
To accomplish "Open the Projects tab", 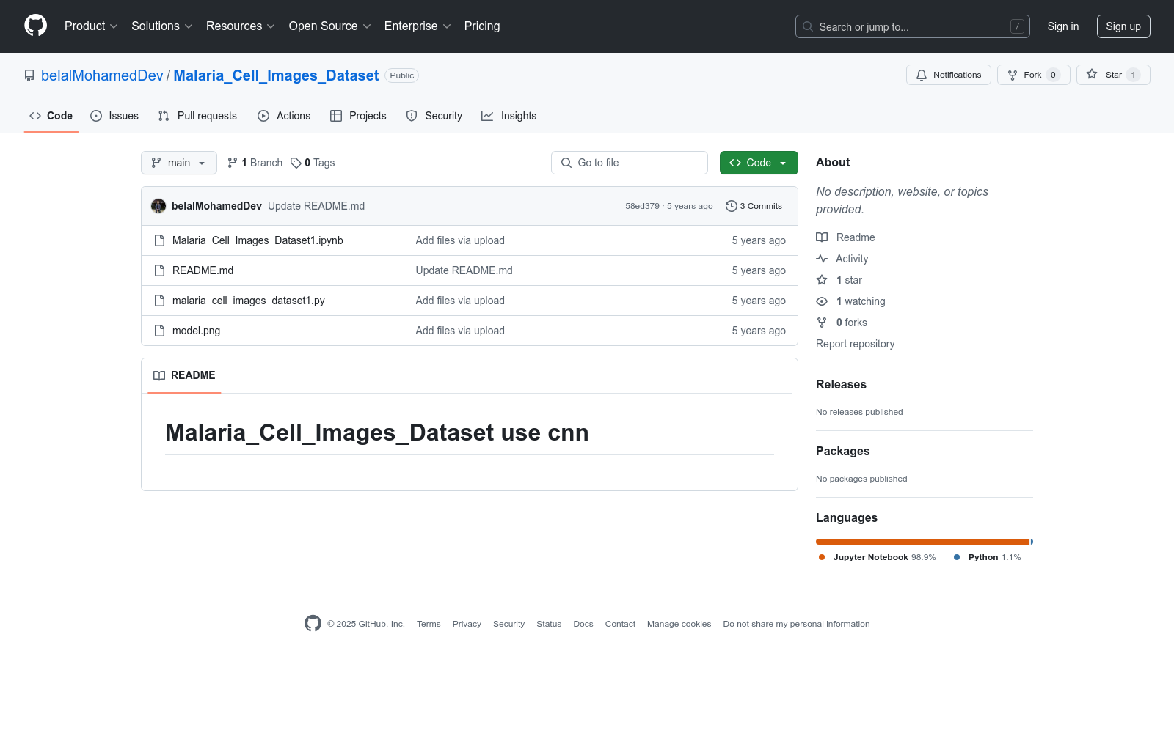I will point(358,116).
